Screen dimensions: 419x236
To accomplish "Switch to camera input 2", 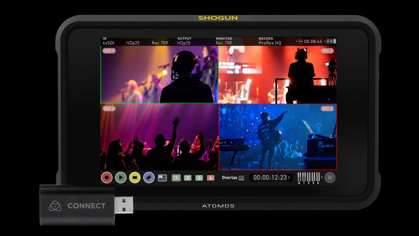I will (188, 178).
